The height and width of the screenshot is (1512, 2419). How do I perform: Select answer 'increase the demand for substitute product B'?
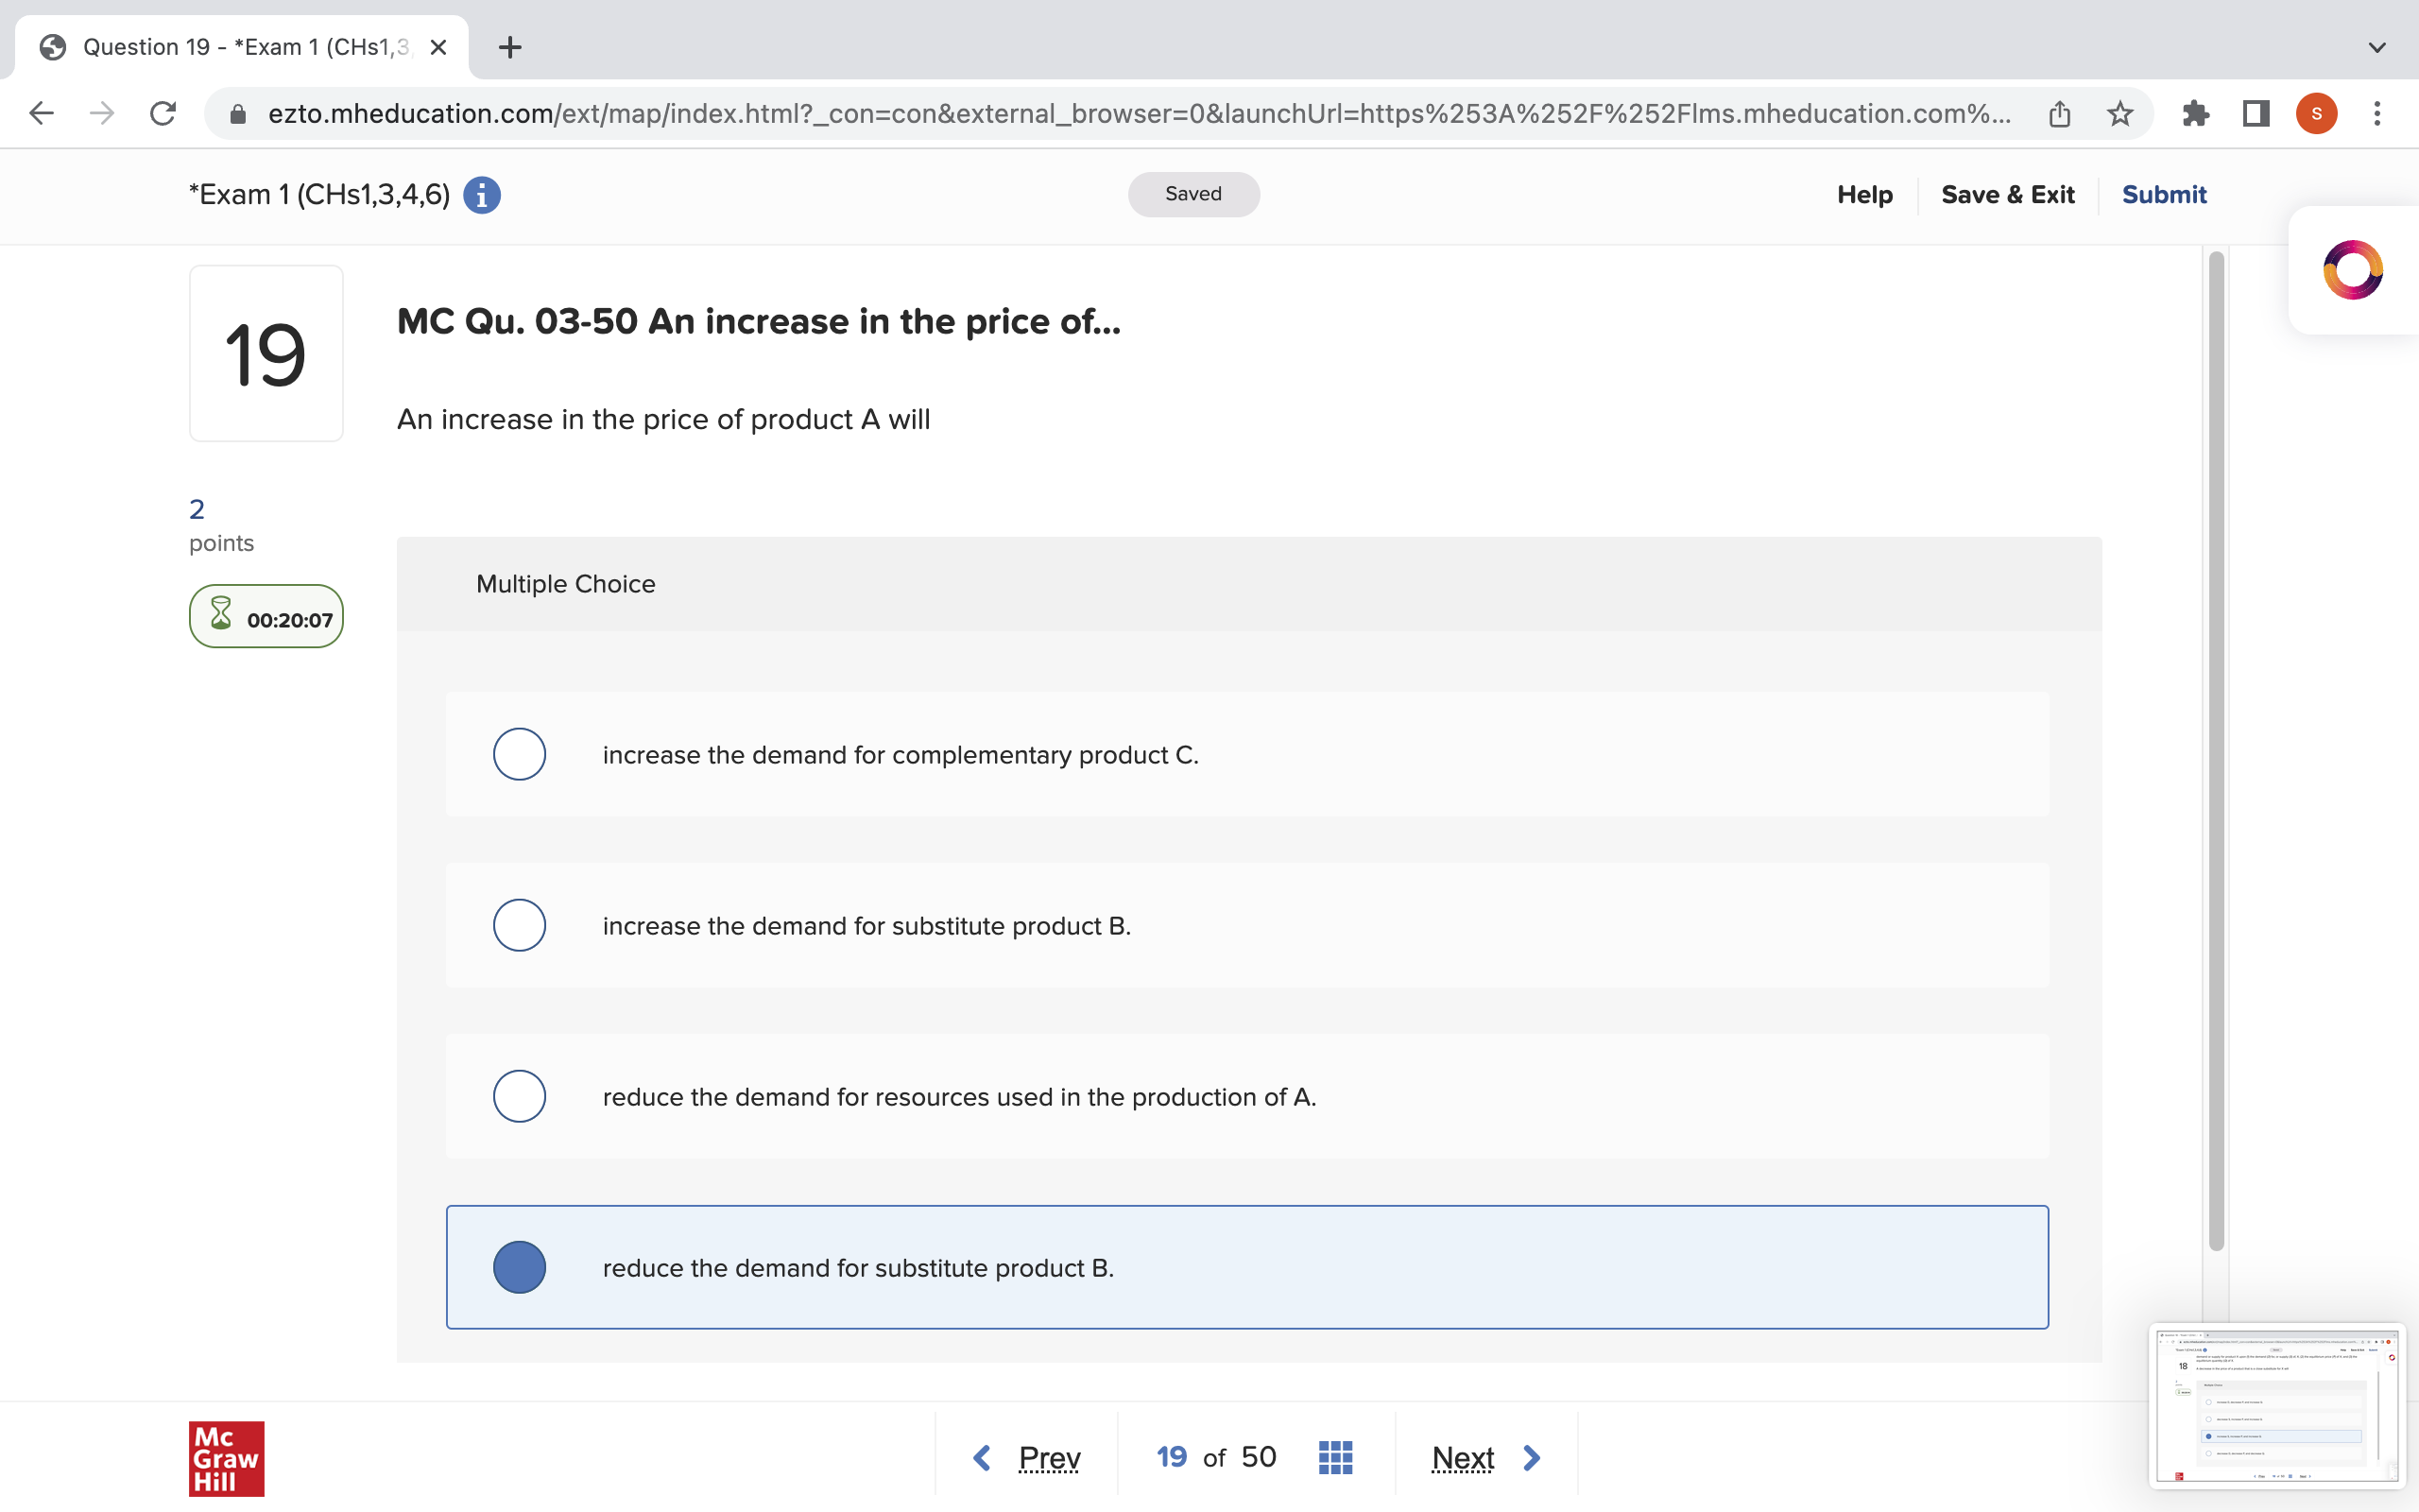(519, 925)
